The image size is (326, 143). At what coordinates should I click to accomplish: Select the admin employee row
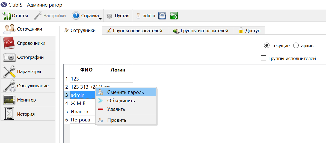pos(82,95)
